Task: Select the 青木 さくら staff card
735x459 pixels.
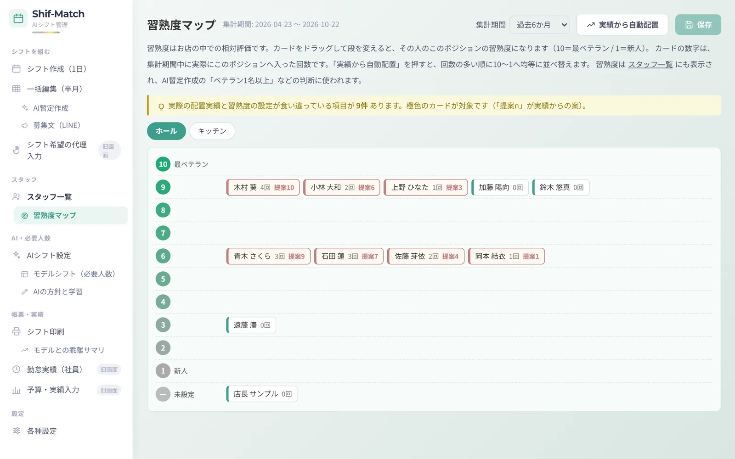Action: [269, 256]
